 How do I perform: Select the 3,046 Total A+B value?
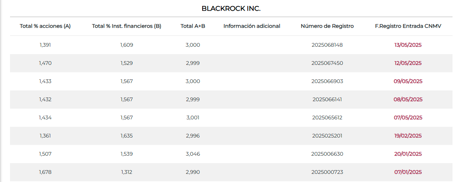coord(193,154)
